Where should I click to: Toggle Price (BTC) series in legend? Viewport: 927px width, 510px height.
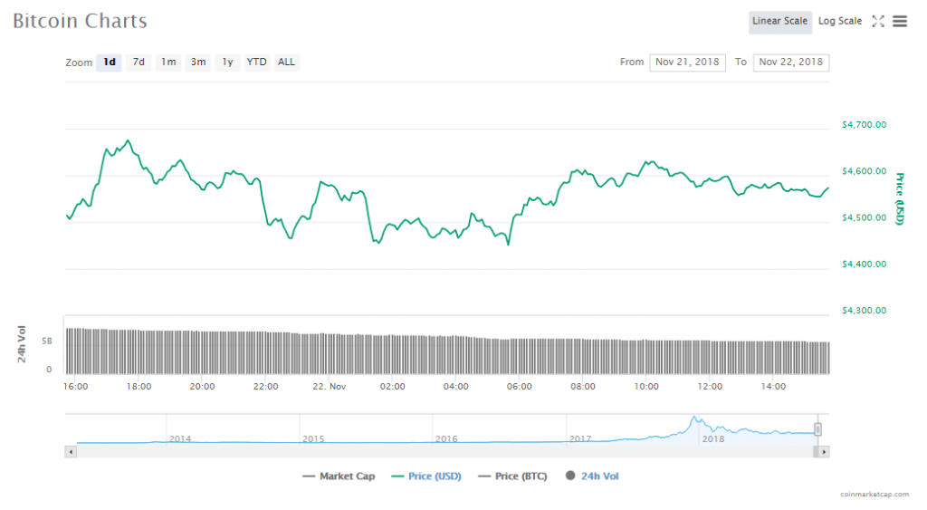(x=511, y=476)
